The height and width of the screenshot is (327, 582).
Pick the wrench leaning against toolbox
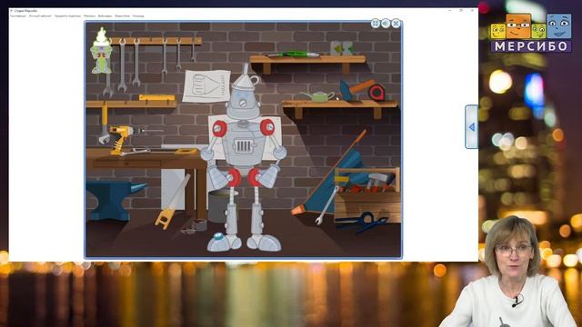[x=327, y=205]
